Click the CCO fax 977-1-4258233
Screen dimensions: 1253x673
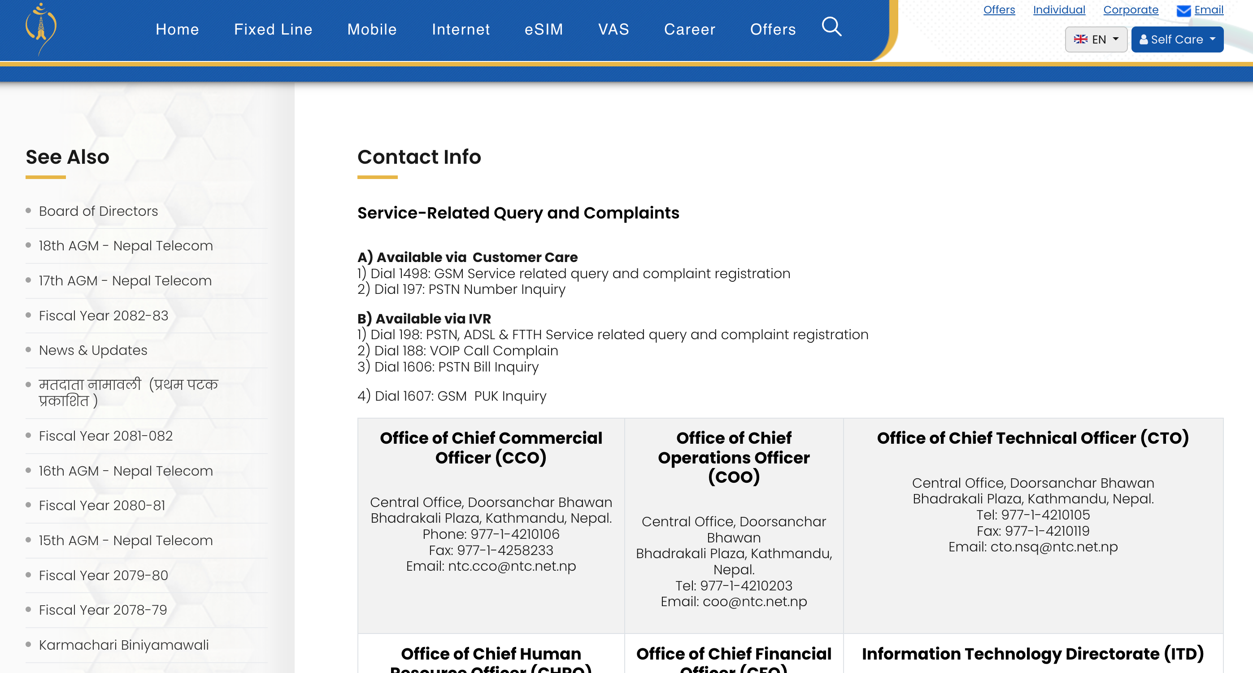(505, 551)
